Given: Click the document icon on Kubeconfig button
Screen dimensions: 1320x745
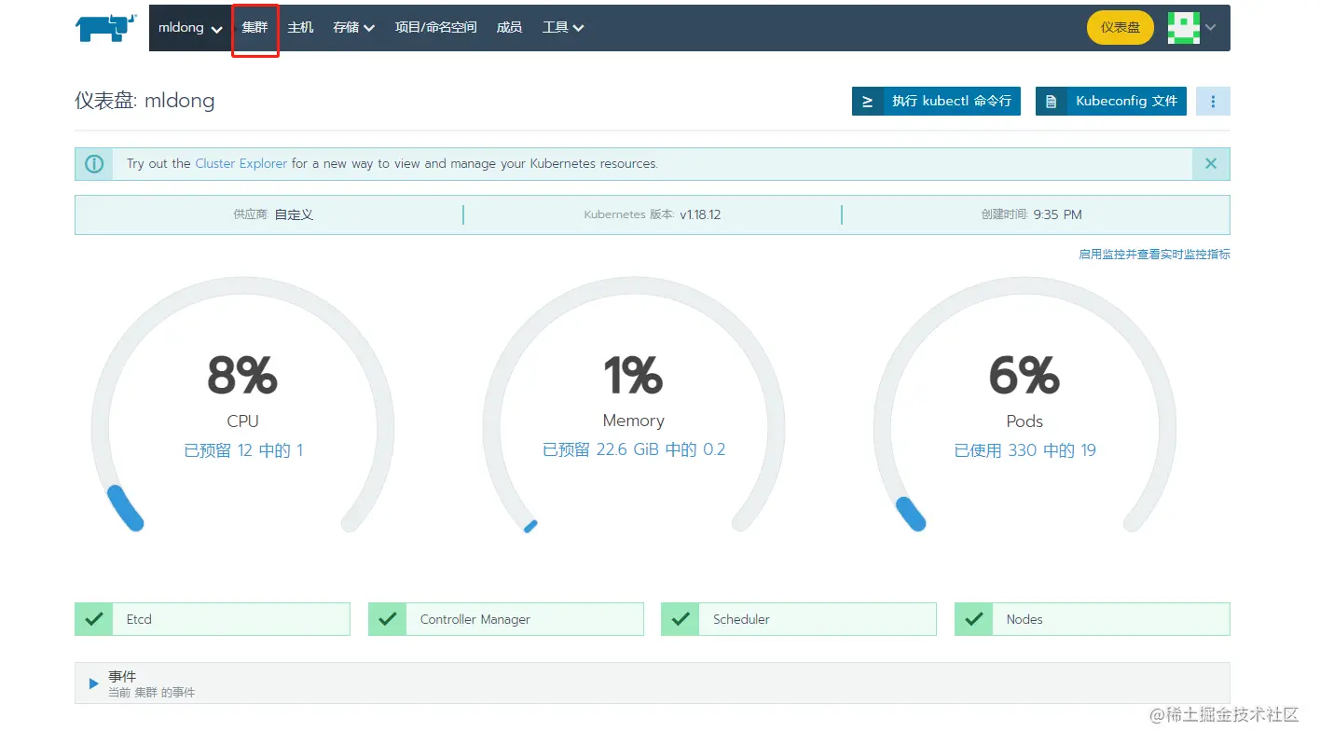Looking at the screenshot, I should click(1052, 101).
